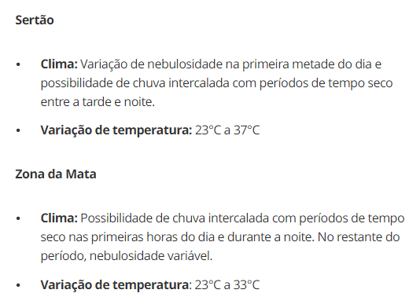The image size is (409, 308).
Task: Click the bullet before Sertão's Clima
Action: [x=18, y=64]
